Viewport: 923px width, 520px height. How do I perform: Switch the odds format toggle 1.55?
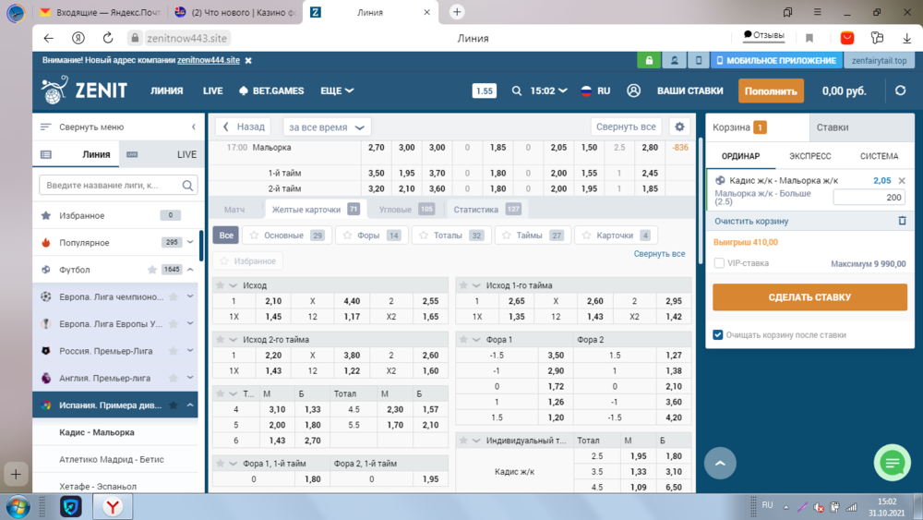pyautogui.click(x=484, y=91)
